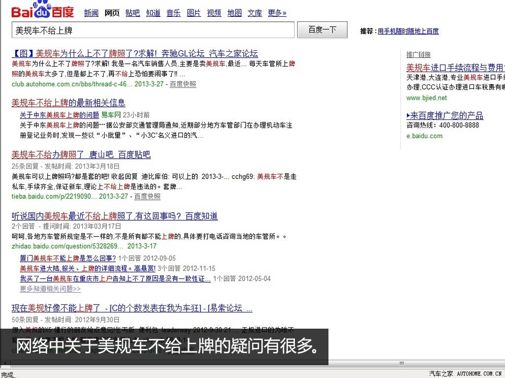Go to the 文库 tab

pyautogui.click(x=255, y=13)
